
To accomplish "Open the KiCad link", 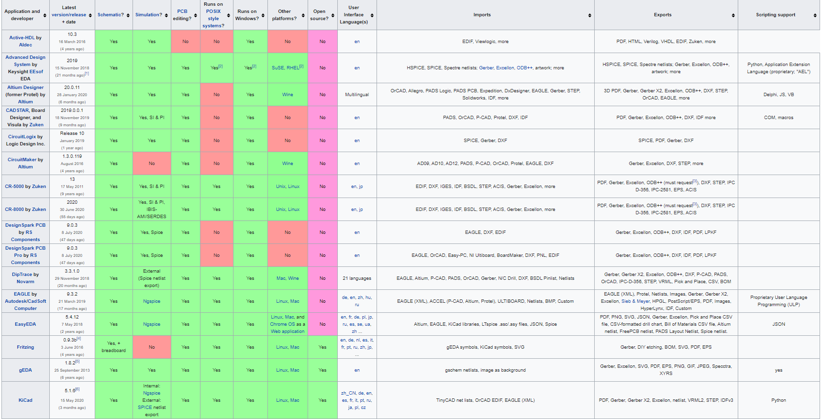I will click(x=25, y=400).
